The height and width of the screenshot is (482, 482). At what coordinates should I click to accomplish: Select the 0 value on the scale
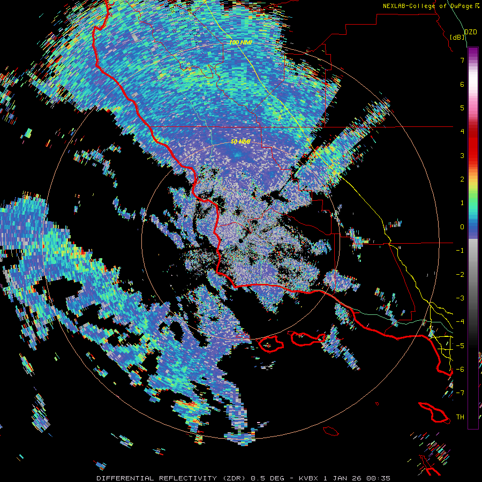462,227
